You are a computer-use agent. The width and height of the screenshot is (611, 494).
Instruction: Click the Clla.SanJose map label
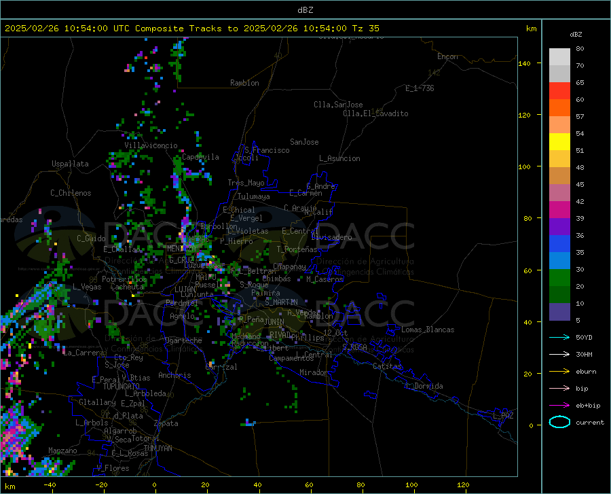click(338, 105)
